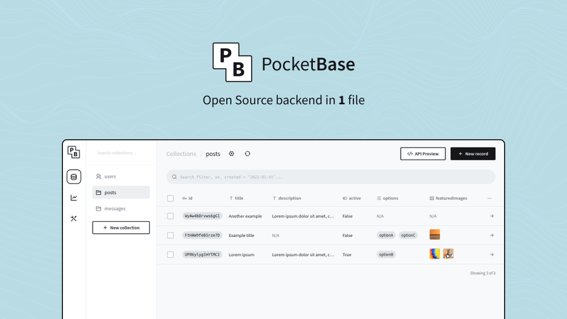This screenshot has height=319, width=567.
Task: Open the Settings tools icon
Action: (74, 219)
